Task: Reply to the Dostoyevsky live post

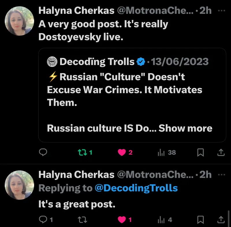Action: 43,153
